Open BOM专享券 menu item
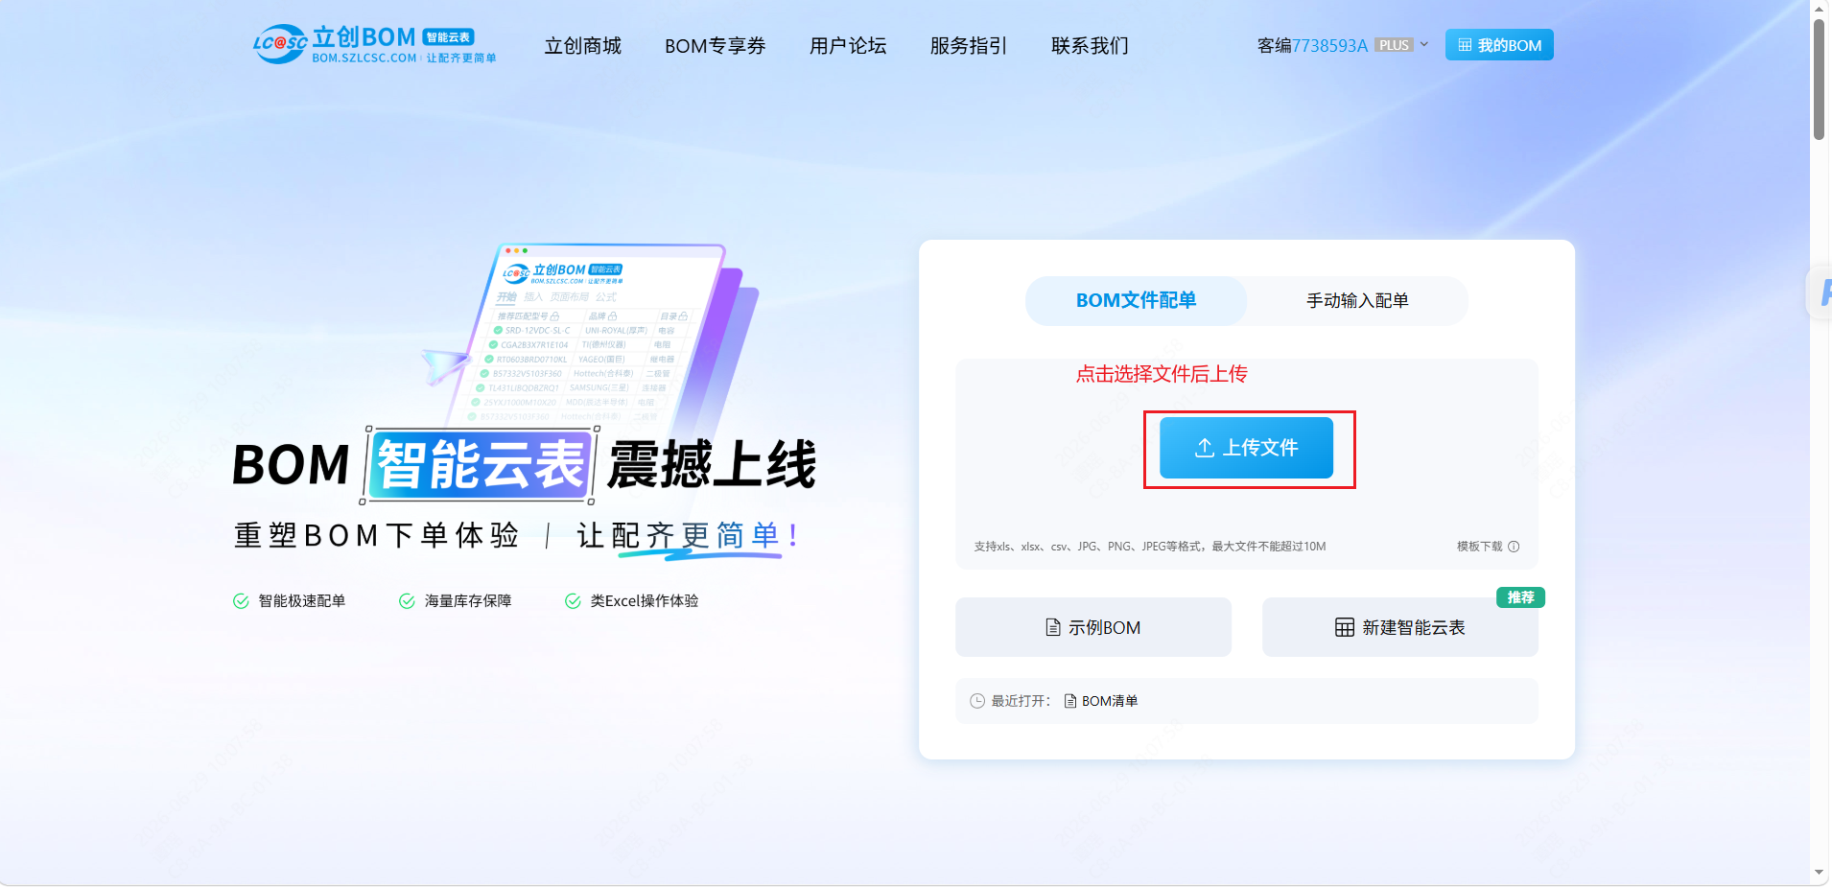 pos(715,45)
